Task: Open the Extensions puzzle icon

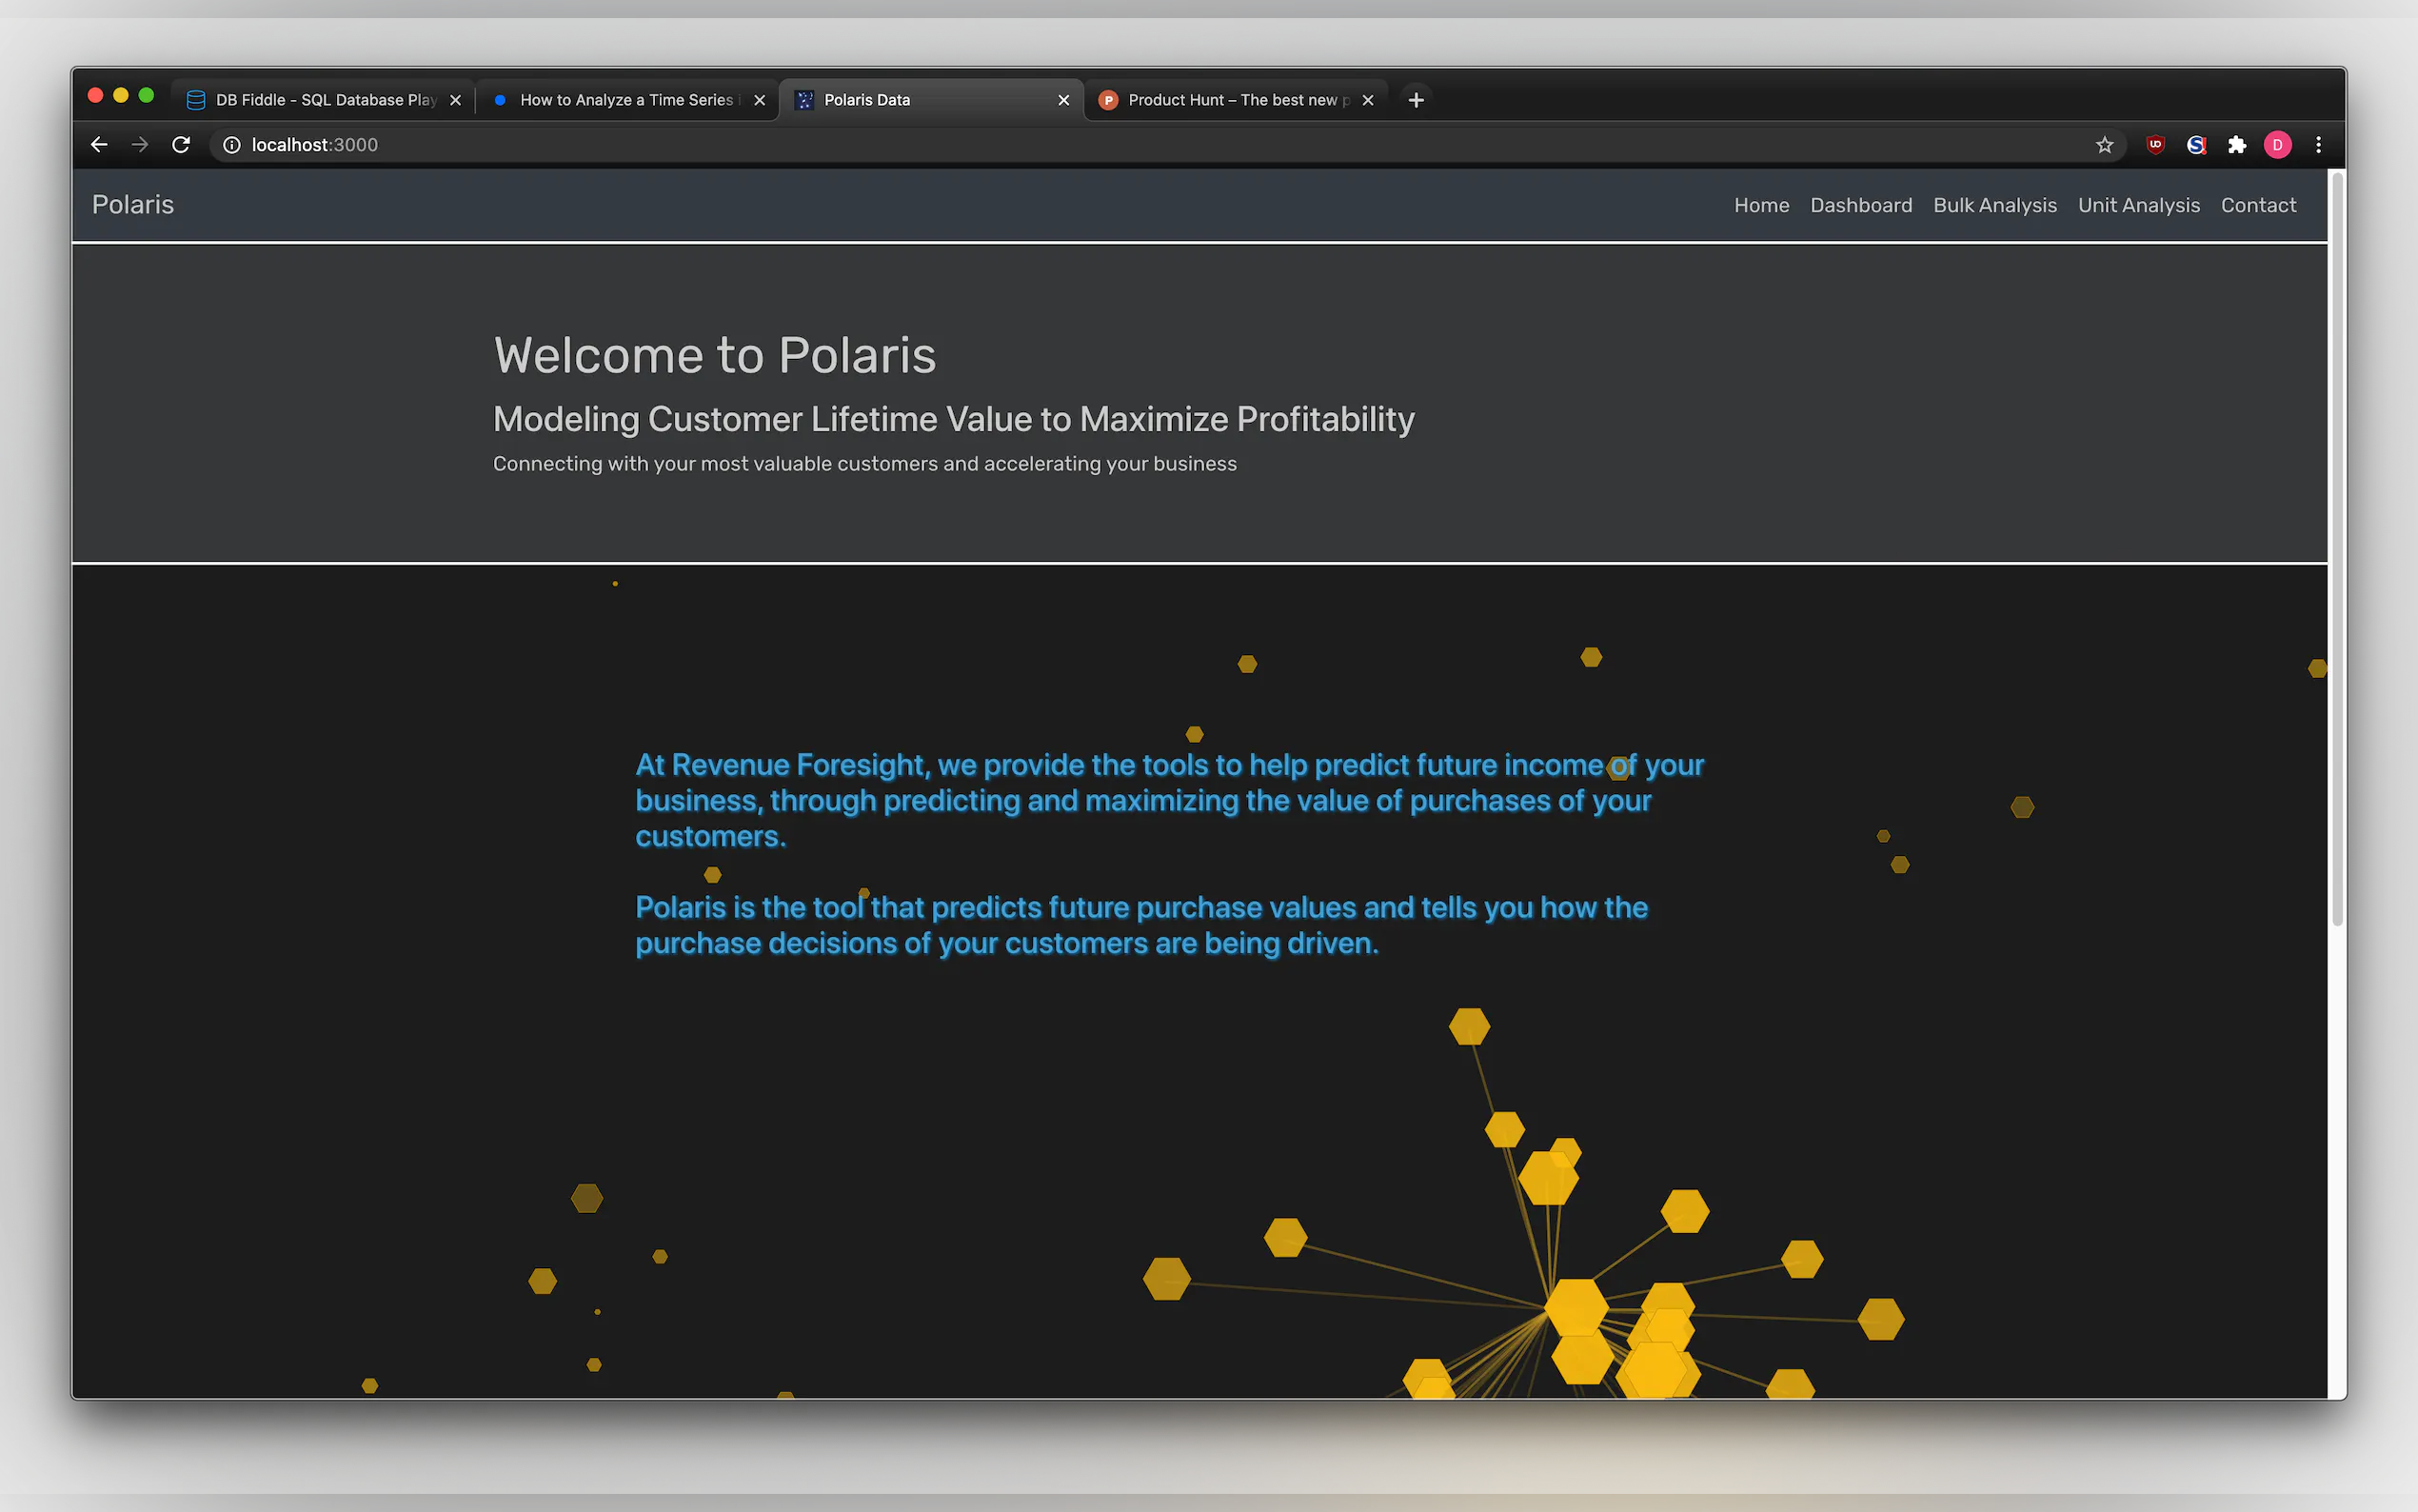Action: pos(2237,145)
